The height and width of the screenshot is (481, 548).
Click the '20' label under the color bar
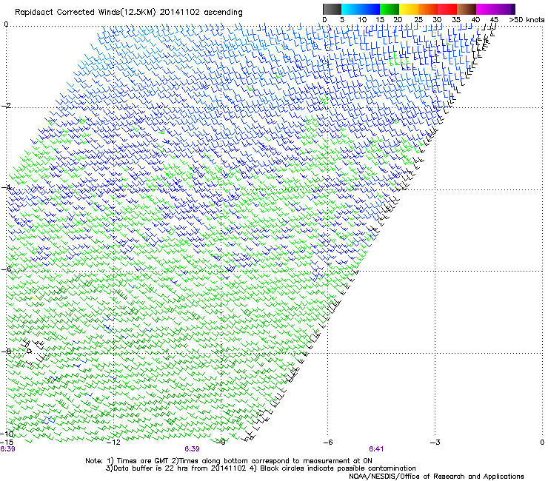pos(398,19)
